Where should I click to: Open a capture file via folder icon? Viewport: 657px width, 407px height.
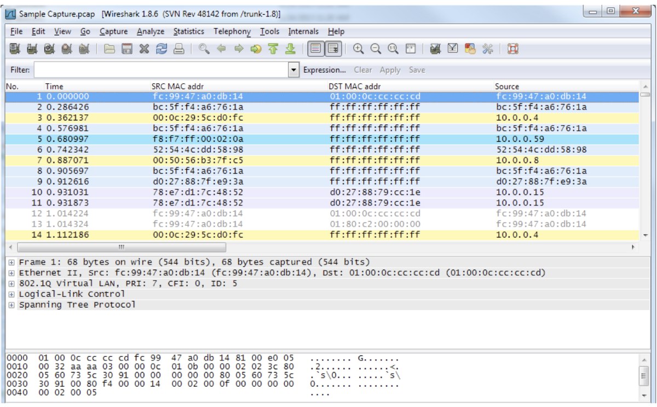tap(110, 49)
